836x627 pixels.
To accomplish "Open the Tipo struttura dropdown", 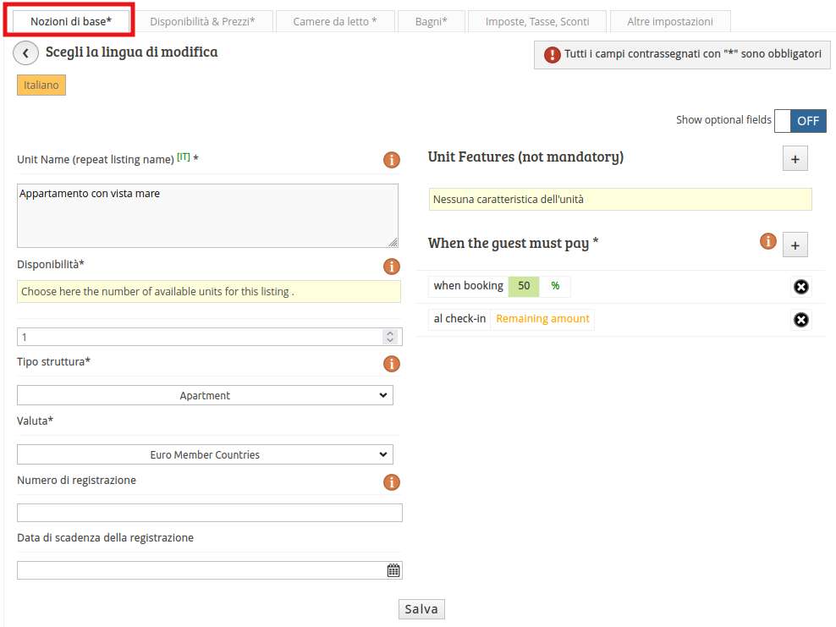I will [205, 395].
